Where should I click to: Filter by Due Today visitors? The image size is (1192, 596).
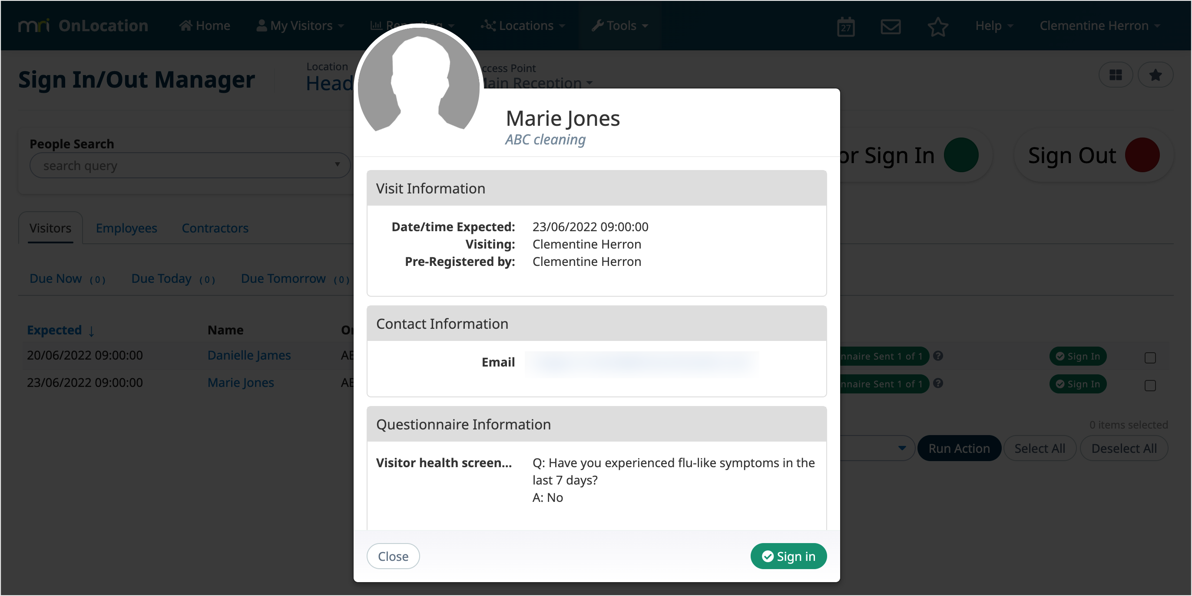click(173, 278)
